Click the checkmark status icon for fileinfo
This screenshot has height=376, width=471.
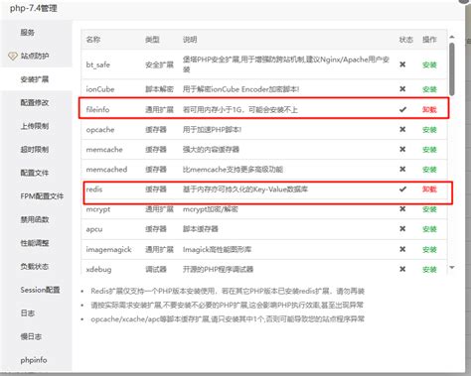(402, 109)
